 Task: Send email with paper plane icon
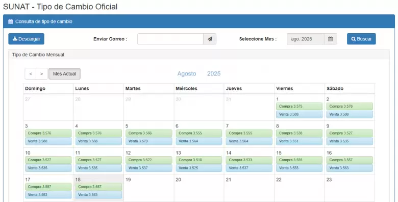pyautogui.click(x=210, y=39)
